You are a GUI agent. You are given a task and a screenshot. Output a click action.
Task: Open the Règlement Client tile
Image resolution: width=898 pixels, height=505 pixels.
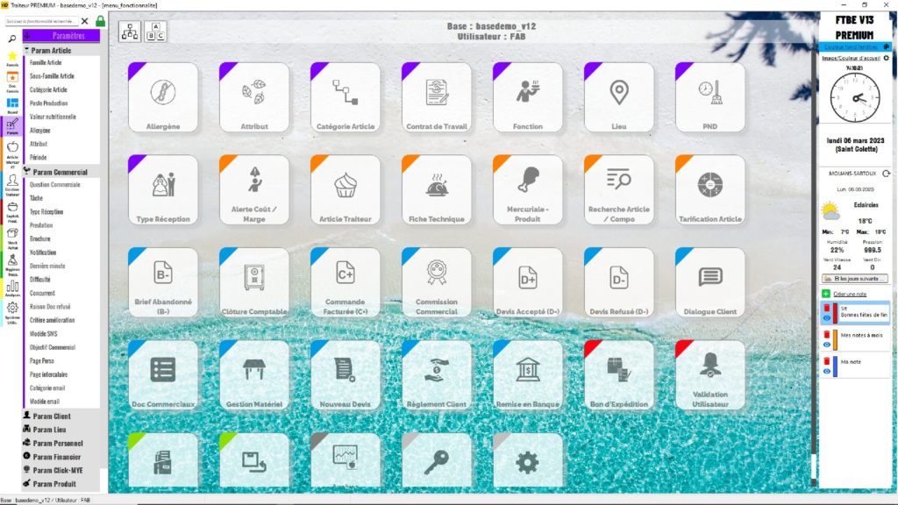[x=437, y=375]
